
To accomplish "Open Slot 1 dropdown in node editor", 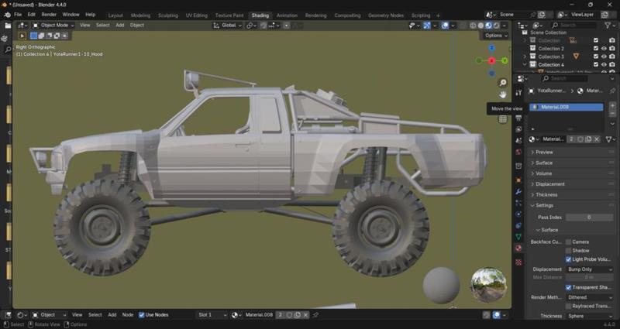I will pos(212,315).
